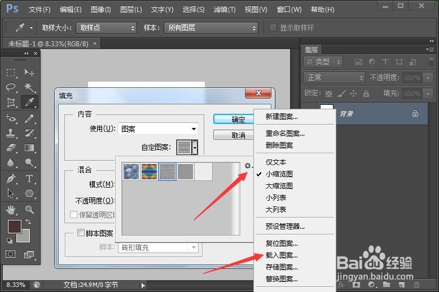Select the Dodge tool

point(29,162)
